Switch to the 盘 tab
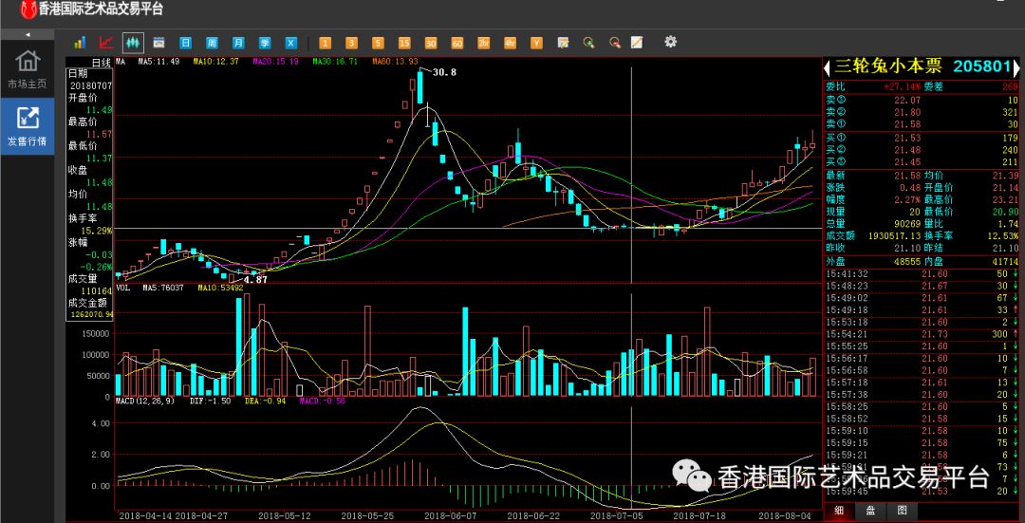Image resolution: width=1025 pixels, height=523 pixels. point(870,511)
